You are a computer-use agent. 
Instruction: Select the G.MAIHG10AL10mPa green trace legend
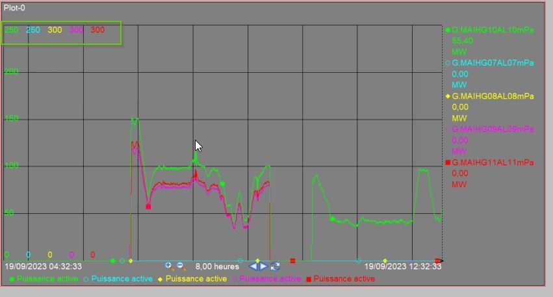tap(492, 30)
